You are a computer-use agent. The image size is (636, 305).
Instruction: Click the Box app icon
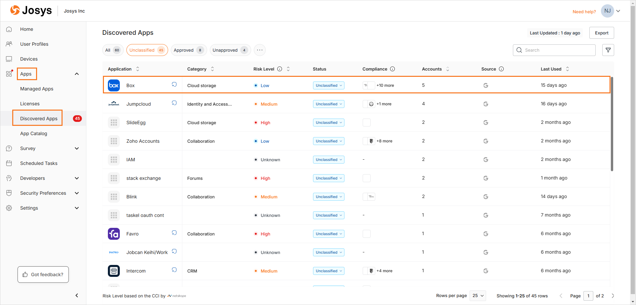point(114,85)
